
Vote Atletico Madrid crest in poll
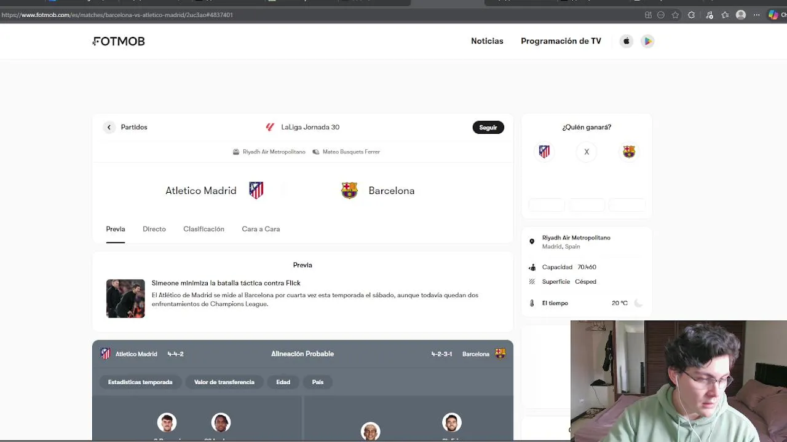[x=544, y=152]
